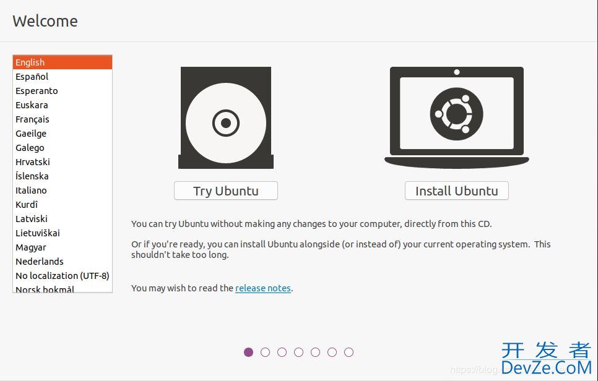Pick Hrvatski from the language list
Viewport: 598px width, 381px height.
tap(63, 162)
